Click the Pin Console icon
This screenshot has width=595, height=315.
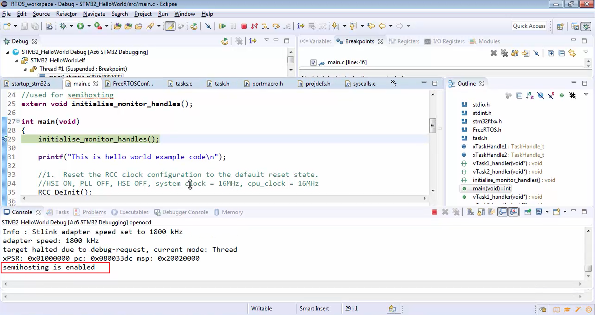pos(528,212)
